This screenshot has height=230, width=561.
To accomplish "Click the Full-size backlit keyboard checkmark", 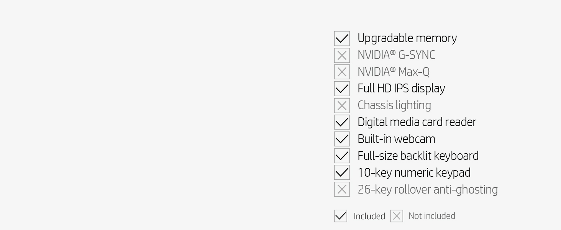I will [x=342, y=156].
